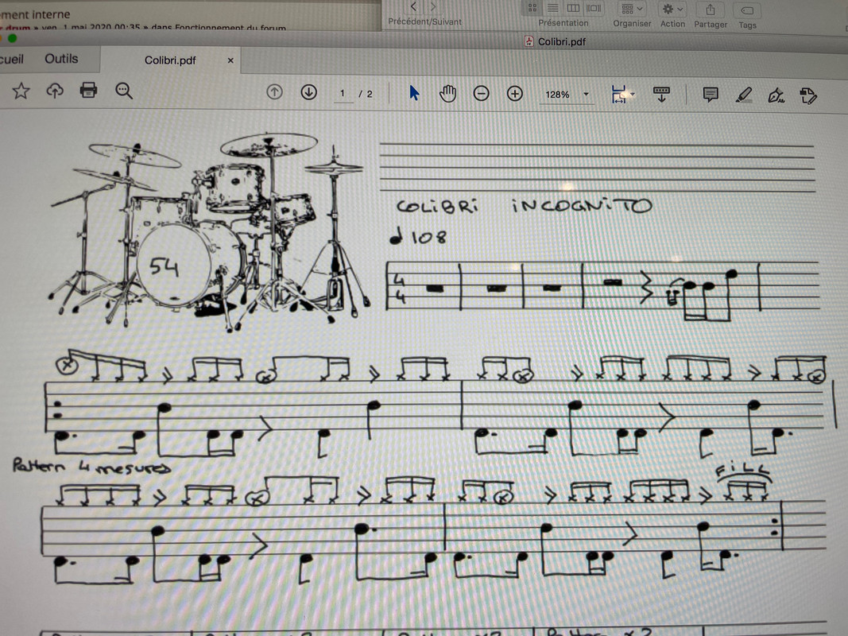The height and width of the screenshot is (636, 848).
Task: Click the current page number field
Action: click(x=343, y=93)
